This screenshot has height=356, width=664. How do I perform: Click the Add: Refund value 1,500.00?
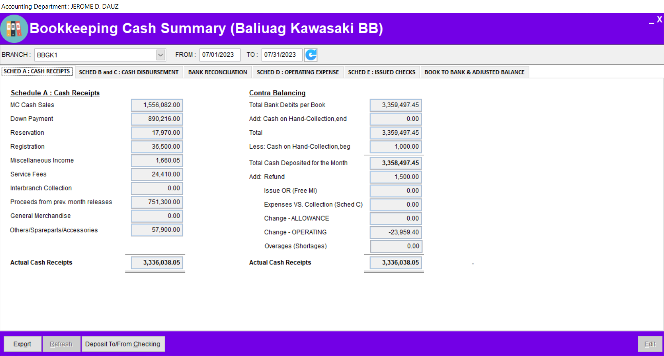[396, 177]
